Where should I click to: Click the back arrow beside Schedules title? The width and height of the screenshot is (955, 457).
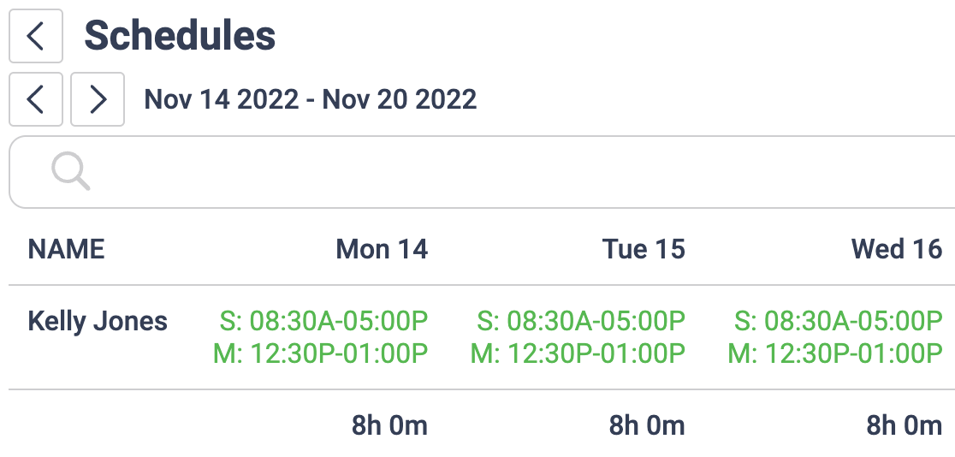pyautogui.click(x=35, y=36)
